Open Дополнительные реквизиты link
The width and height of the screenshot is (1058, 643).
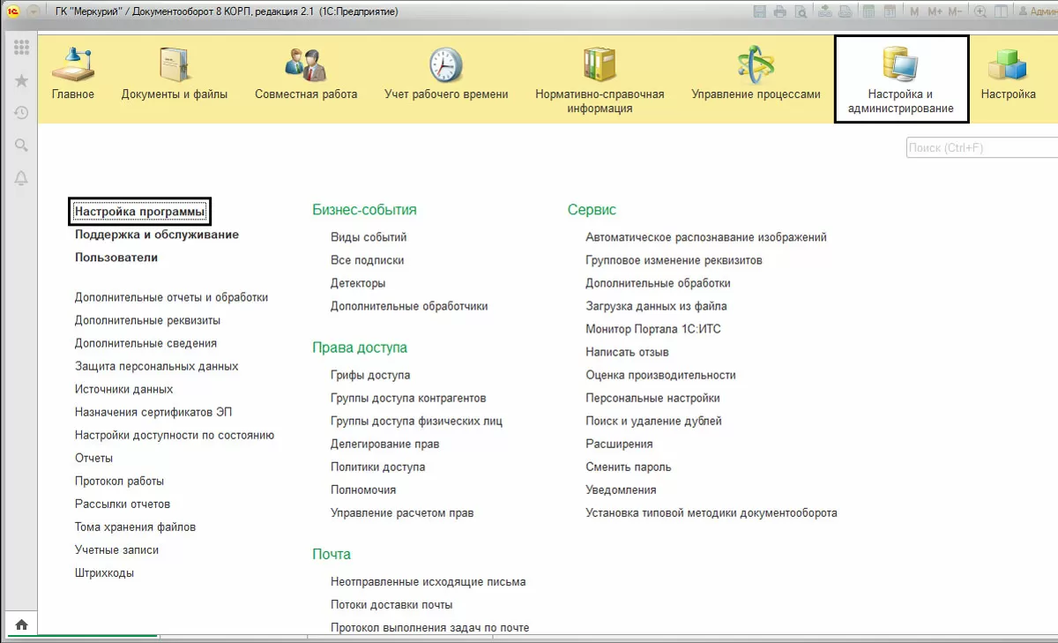click(x=147, y=320)
